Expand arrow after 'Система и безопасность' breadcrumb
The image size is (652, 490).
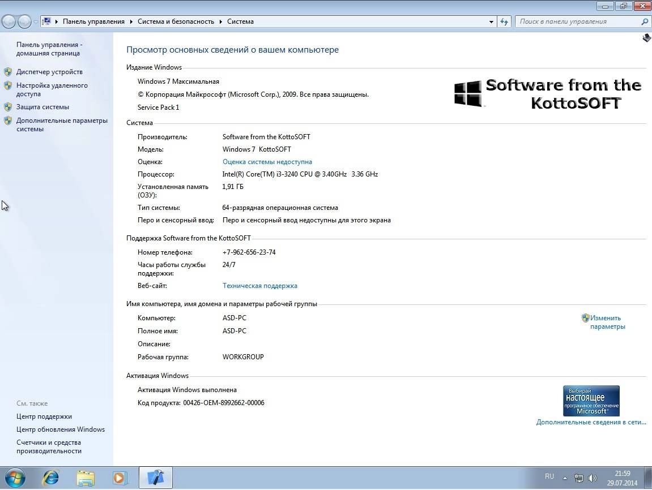221,22
